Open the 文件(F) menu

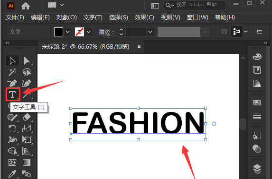coord(15,17)
